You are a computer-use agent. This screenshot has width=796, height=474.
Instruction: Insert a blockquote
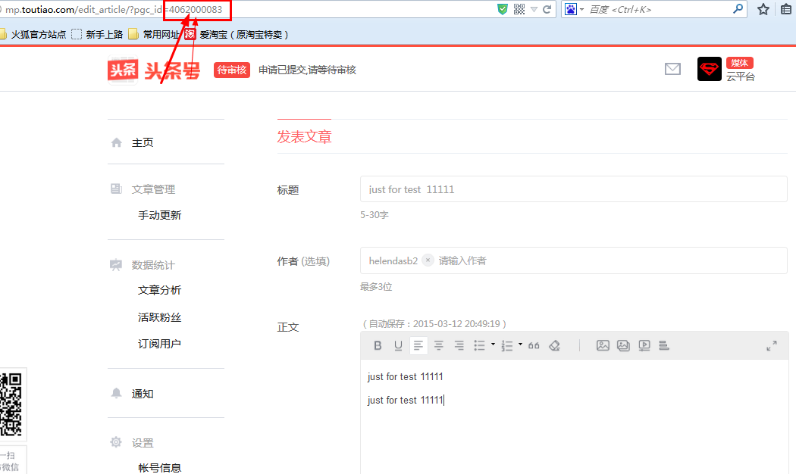(x=534, y=346)
